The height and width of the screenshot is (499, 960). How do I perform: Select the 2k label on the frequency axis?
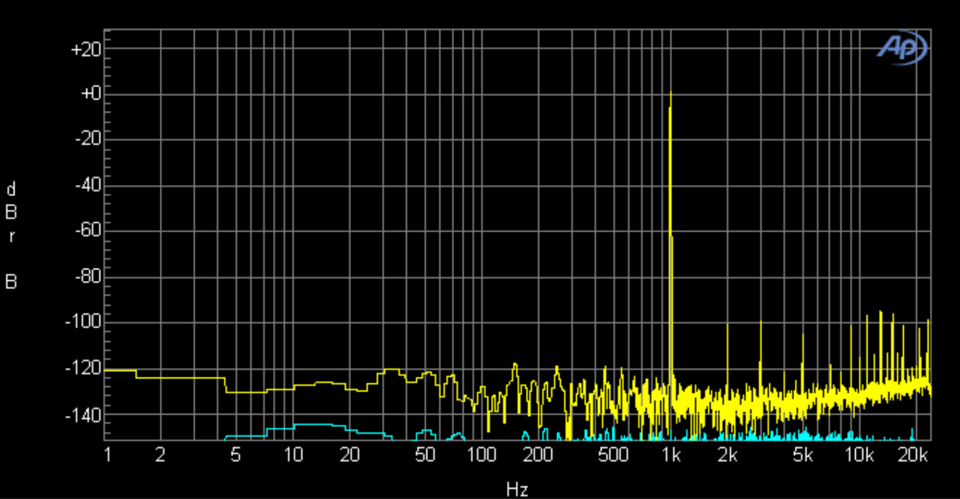point(728,456)
